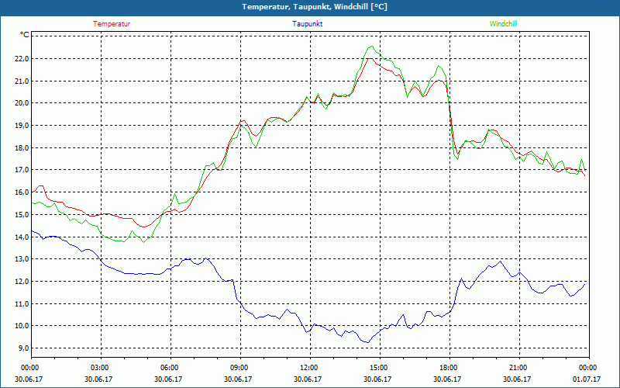Click the 9,0 y-axis value
The height and width of the screenshot is (388, 620).
pos(23,348)
